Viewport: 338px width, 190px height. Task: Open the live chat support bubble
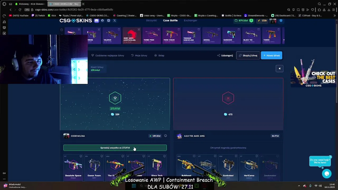pyautogui.click(x=327, y=173)
